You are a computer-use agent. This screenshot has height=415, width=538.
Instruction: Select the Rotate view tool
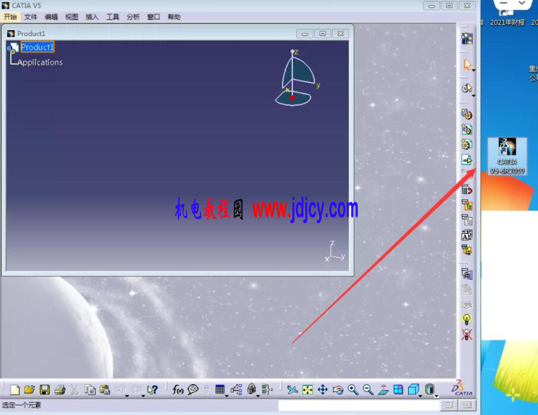pos(338,390)
